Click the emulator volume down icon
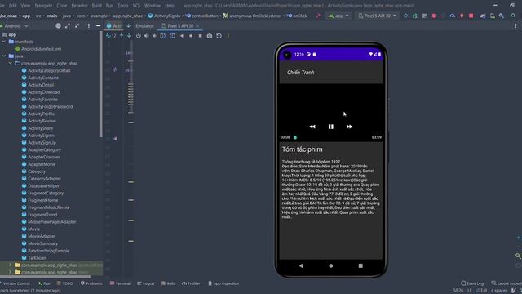Viewport: 522px width, 294px height. (x=154, y=36)
